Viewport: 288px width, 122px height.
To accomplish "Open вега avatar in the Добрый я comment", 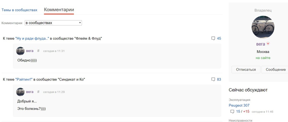I will 20,92.
